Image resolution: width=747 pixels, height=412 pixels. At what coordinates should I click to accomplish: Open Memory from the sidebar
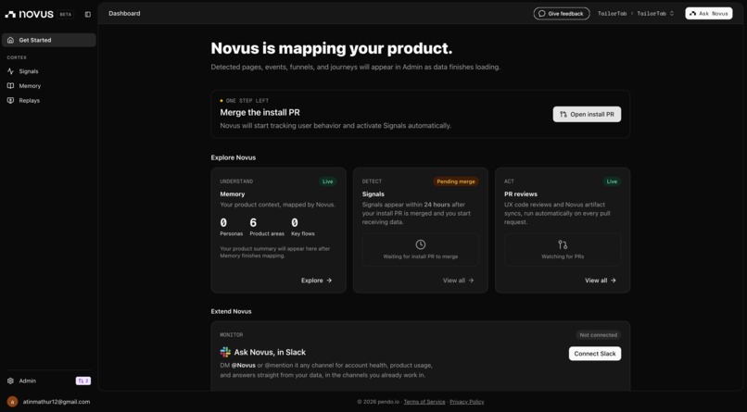(x=49, y=85)
